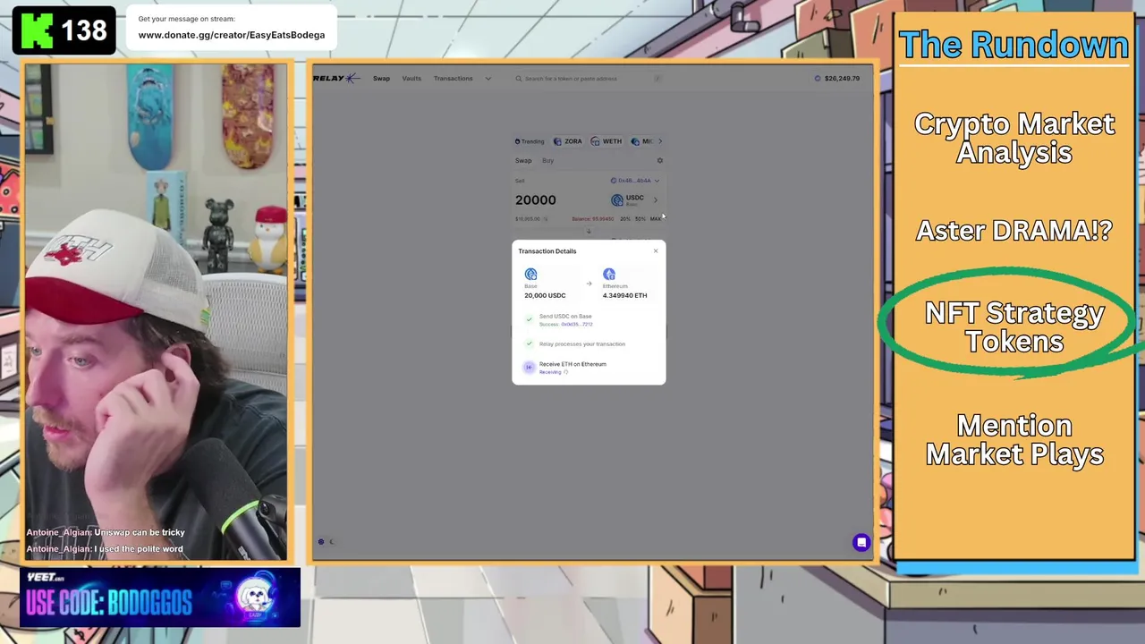This screenshot has height=644, width=1145.
Task: Set sell amount to 50%
Action: coord(640,219)
